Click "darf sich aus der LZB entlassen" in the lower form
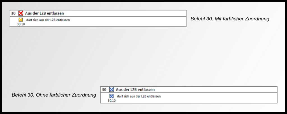Screen dimensions: 287x114 [139, 96]
